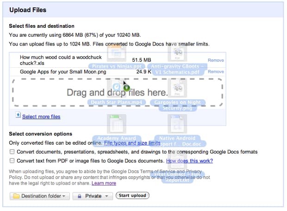Enable converting documents to Google Docs formats
287x211 pixels.
[12, 152]
